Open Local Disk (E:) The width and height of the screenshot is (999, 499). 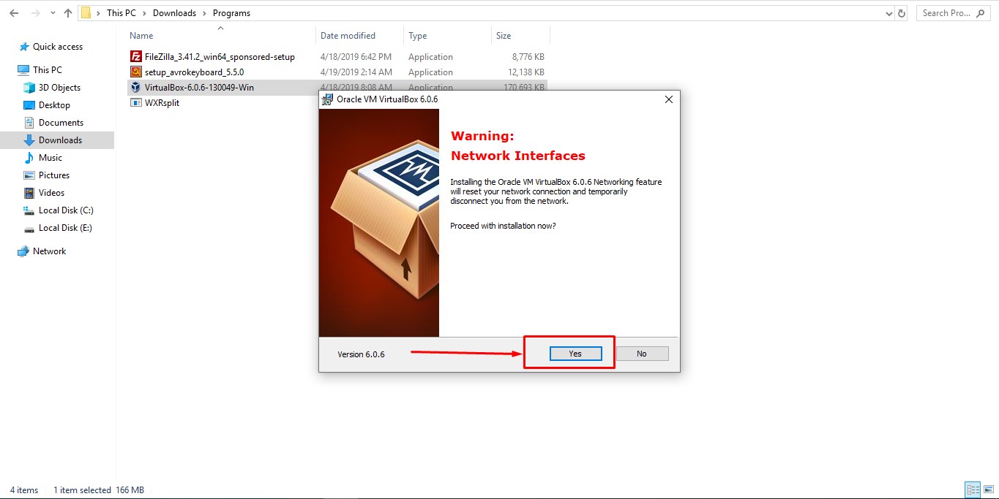(65, 228)
